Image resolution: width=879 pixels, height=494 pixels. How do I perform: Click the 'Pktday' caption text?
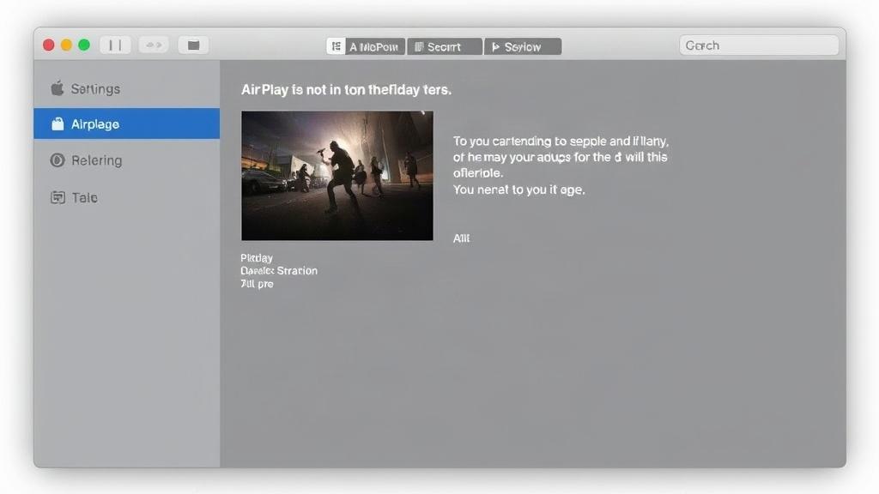coord(257,257)
